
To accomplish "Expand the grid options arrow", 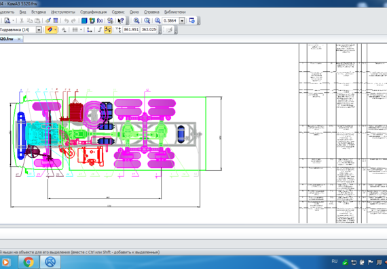I will (81, 30).
